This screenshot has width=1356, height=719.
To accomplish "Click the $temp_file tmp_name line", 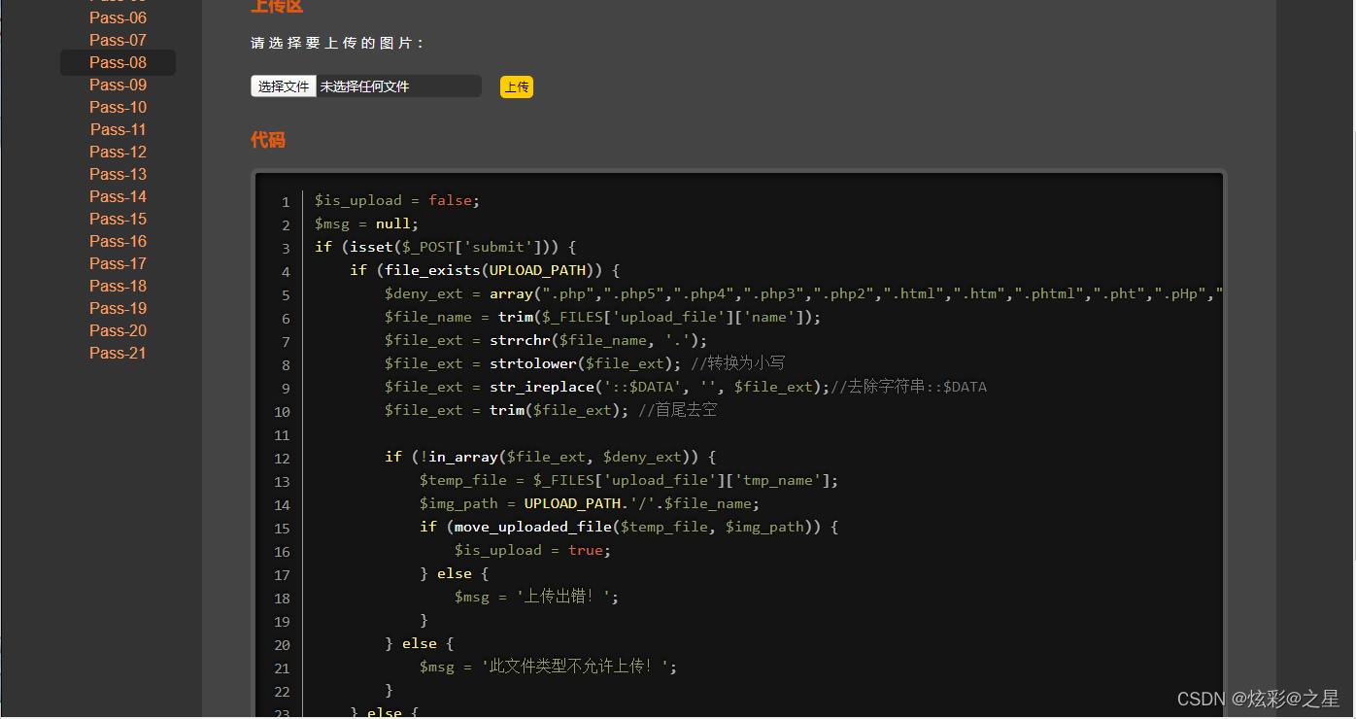I will coord(628,480).
